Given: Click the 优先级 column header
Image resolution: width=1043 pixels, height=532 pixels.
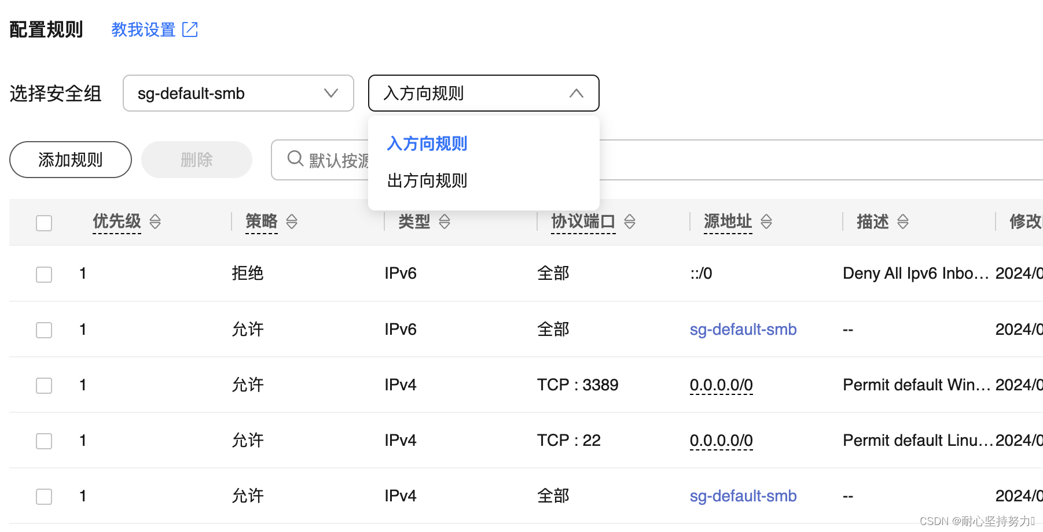Looking at the screenshot, I should (117, 221).
